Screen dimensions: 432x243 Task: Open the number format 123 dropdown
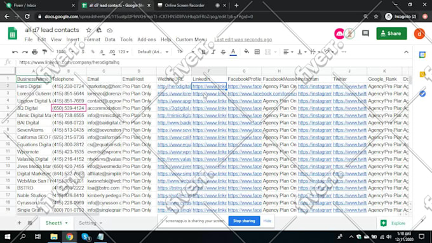(123, 52)
